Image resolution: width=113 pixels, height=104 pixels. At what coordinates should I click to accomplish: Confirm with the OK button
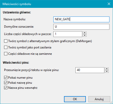[x=75, y=99]
